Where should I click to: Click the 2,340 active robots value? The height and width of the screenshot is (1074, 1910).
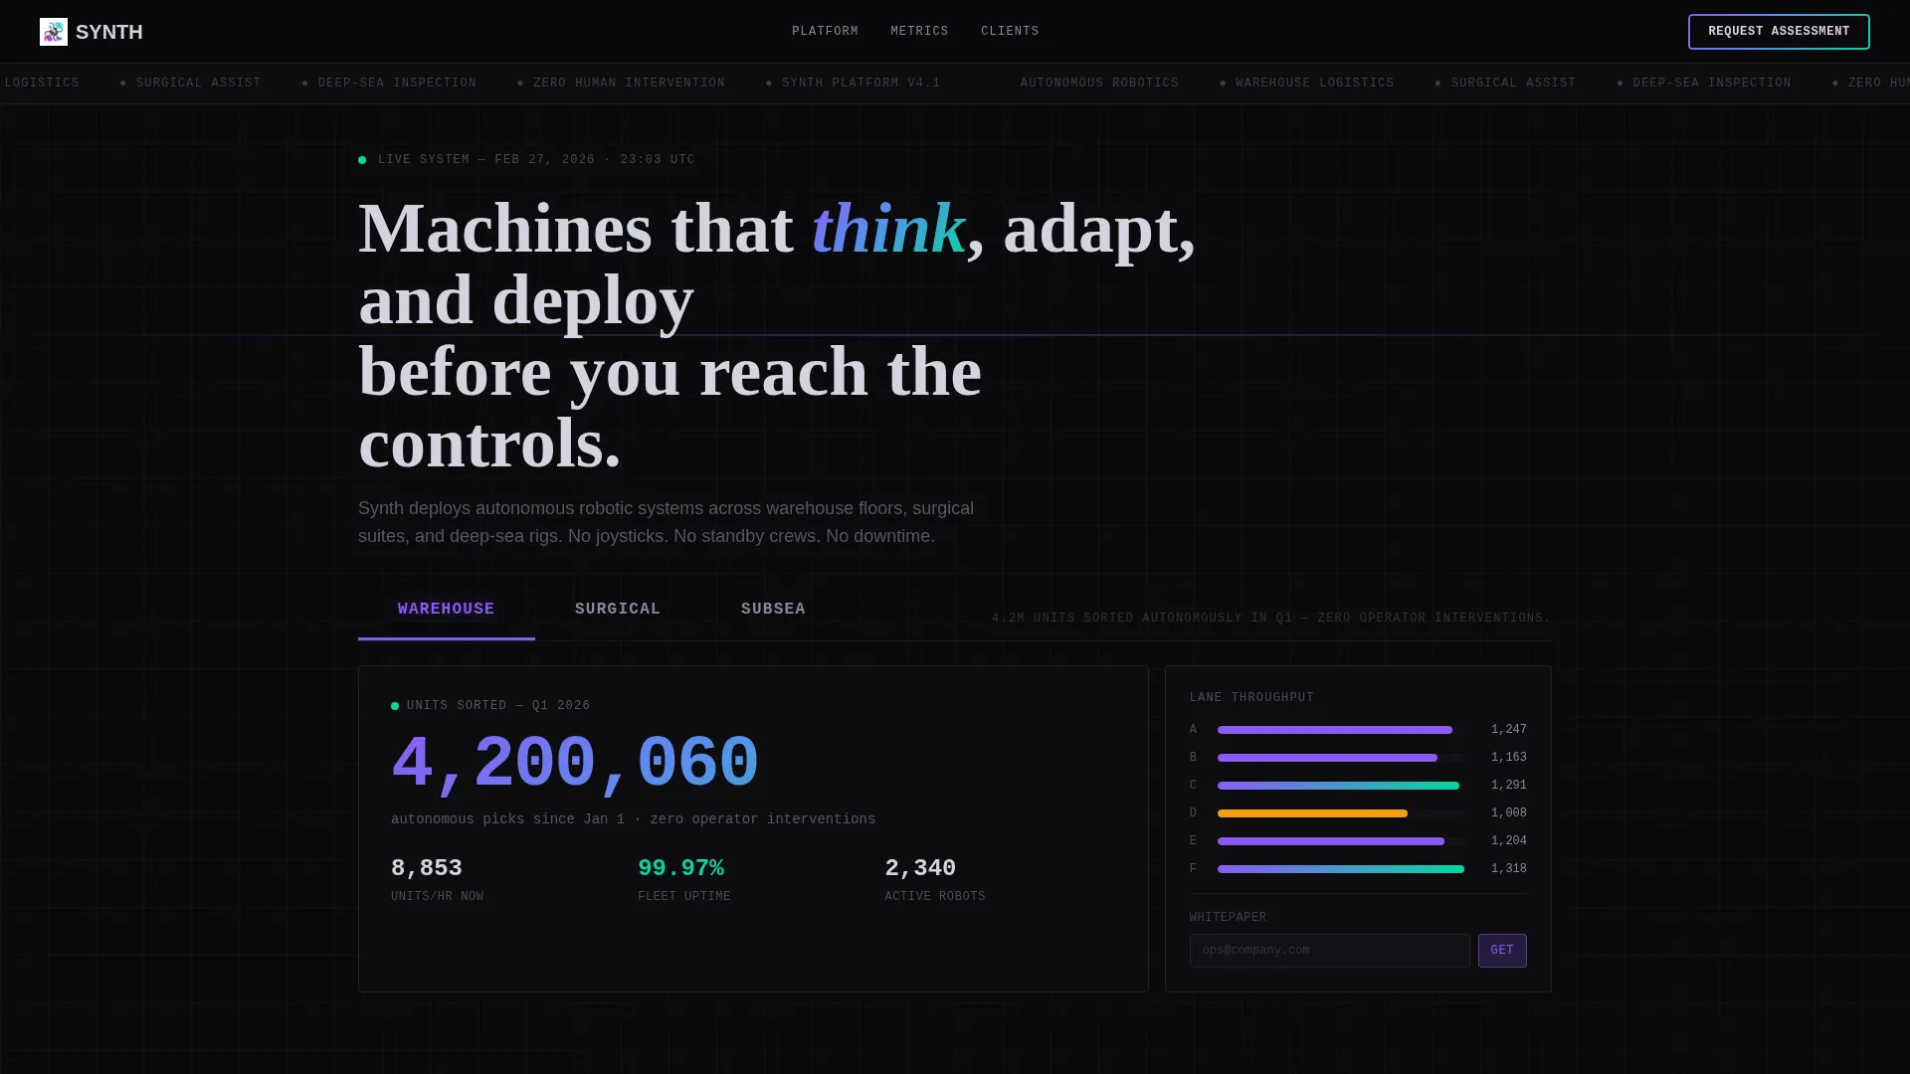(x=920, y=868)
